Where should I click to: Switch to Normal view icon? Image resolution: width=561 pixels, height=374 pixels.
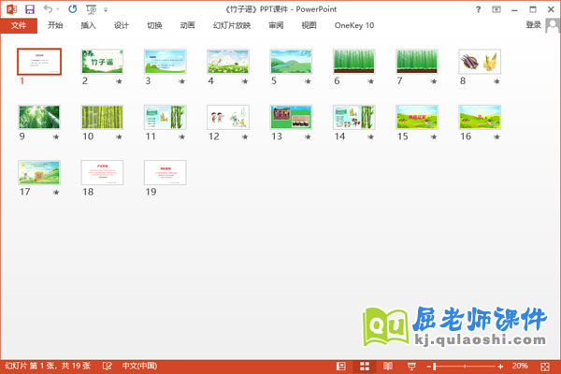[341, 366]
